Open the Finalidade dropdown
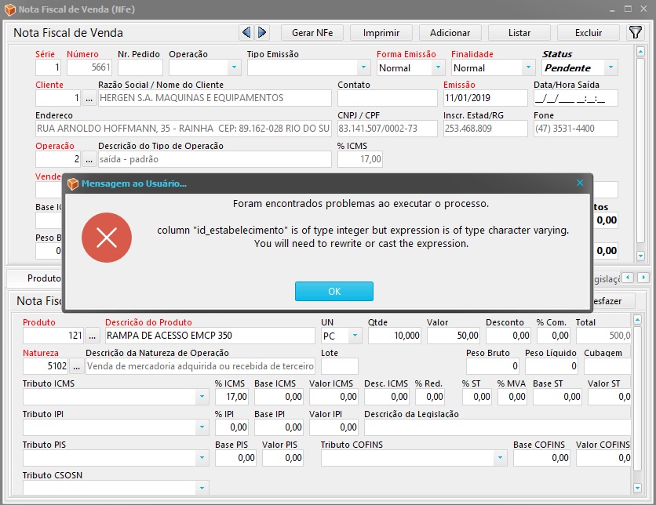This screenshot has height=505, width=656. click(528, 68)
